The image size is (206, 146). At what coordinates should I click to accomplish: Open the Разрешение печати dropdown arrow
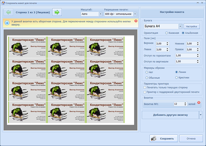click(135, 14)
